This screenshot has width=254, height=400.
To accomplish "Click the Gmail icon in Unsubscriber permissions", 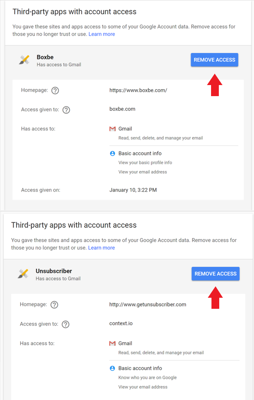I will [112, 344].
